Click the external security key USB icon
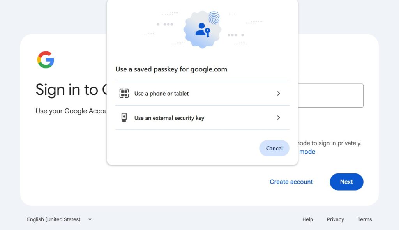The height and width of the screenshot is (230, 399). tap(124, 118)
